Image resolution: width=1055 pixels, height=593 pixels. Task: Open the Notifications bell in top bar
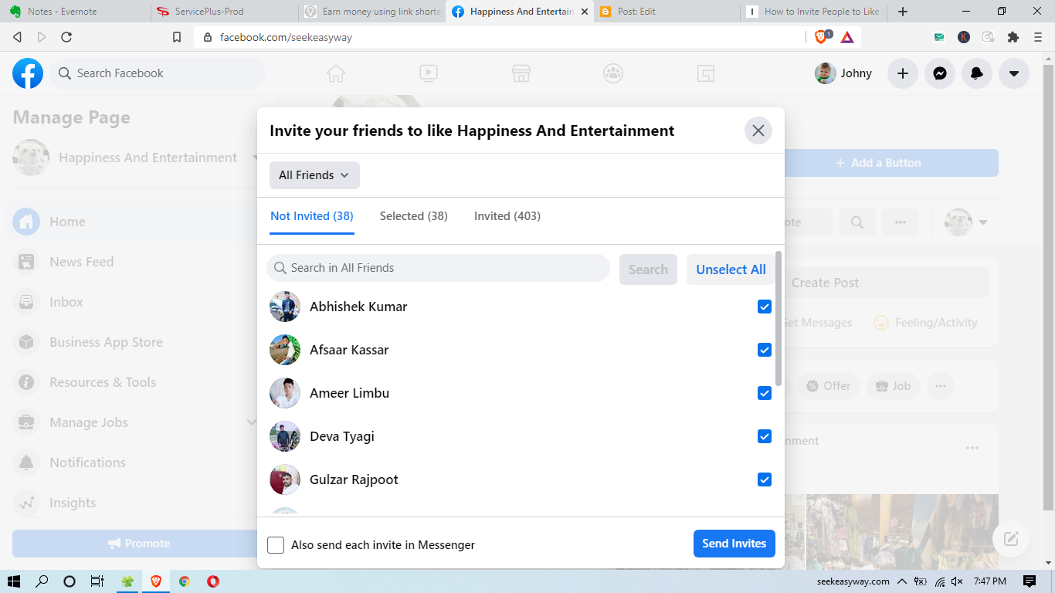pyautogui.click(x=977, y=73)
